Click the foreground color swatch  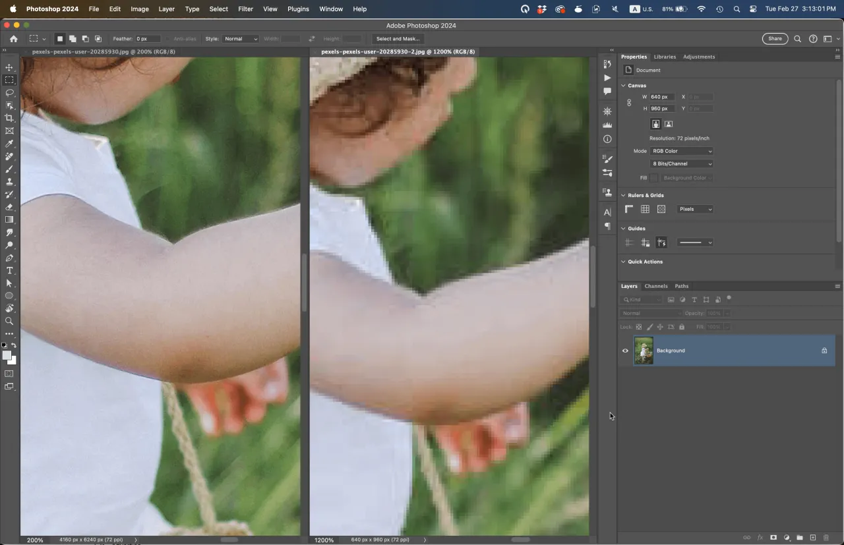7,355
